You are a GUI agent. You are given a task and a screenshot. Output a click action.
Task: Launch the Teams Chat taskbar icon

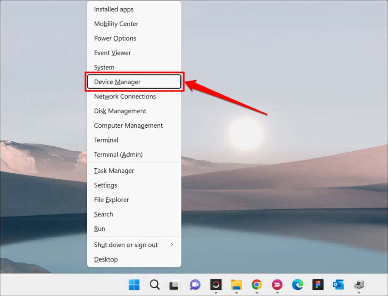(x=195, y=285)
